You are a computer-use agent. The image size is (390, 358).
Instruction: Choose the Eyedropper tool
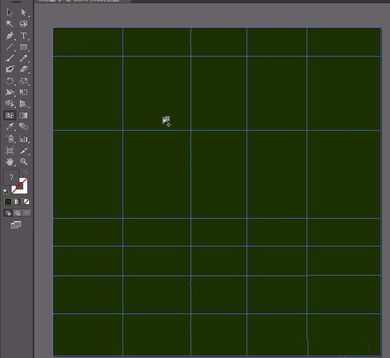10,126
